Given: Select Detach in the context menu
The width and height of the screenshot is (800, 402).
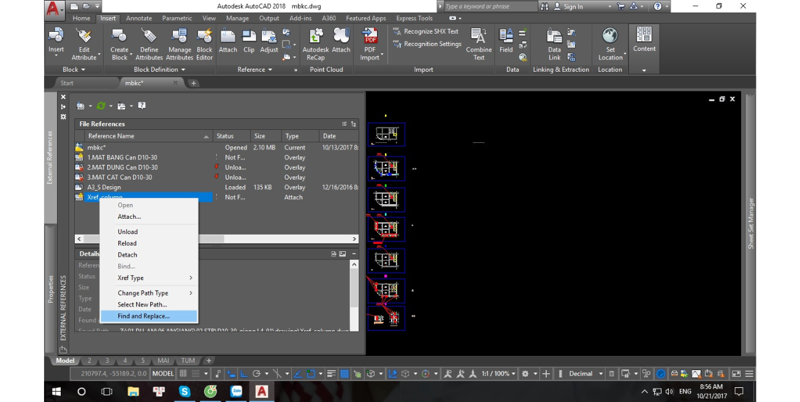Looking at the screenshot, I should [x=149, y=255].
